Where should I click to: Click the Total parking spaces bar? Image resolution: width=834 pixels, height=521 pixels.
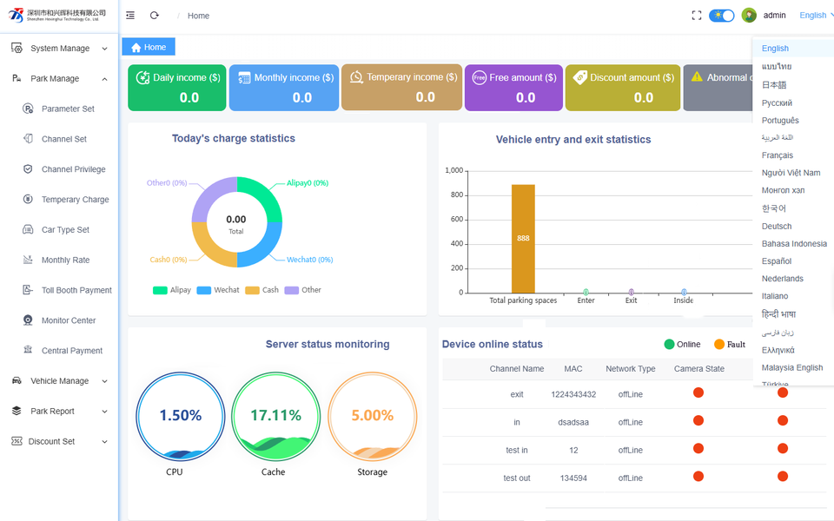click(523, 239)
